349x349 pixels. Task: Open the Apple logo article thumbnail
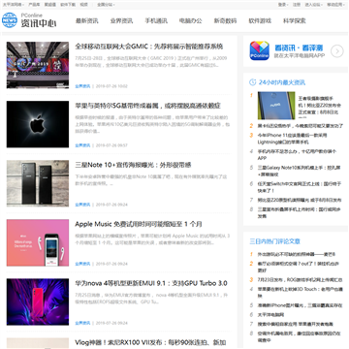[x=38, y=124]
